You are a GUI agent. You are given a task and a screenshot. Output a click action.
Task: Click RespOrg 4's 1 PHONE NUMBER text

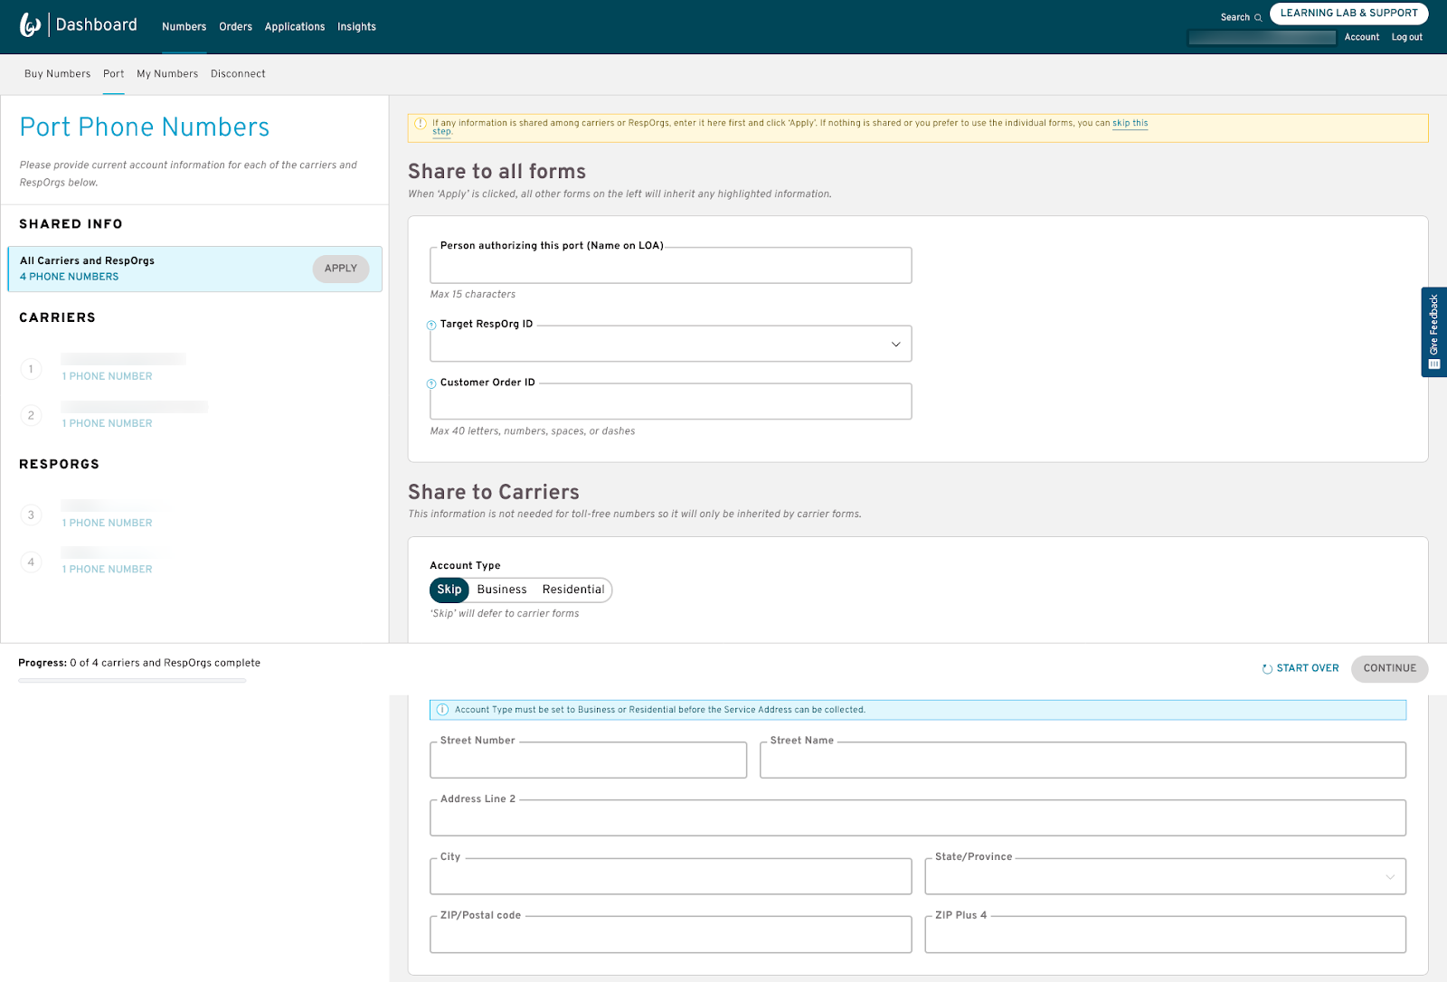pyautogui.click(x=108, y=570)
